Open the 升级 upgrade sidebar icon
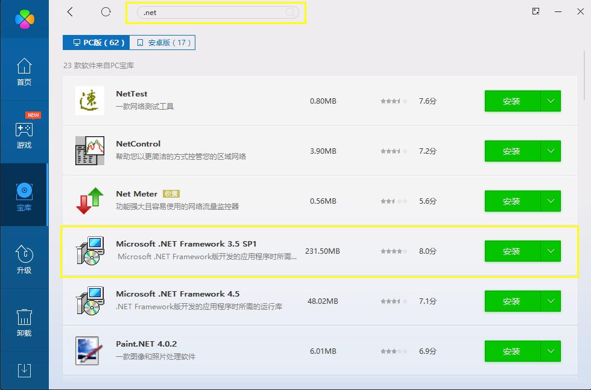Viewport: 591px width, 390px height. 24,259
